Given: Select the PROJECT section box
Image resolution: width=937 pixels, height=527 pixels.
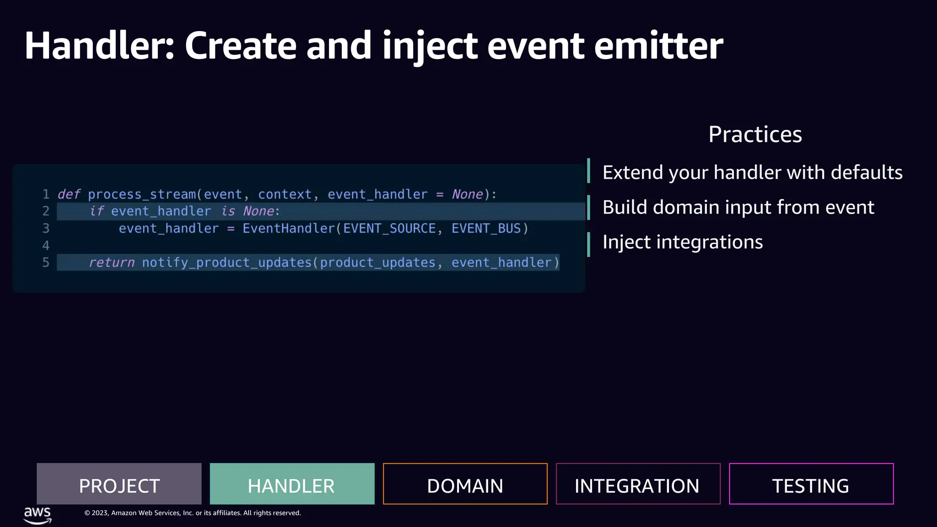Looking at the screenshot, I should pos(119,484).
